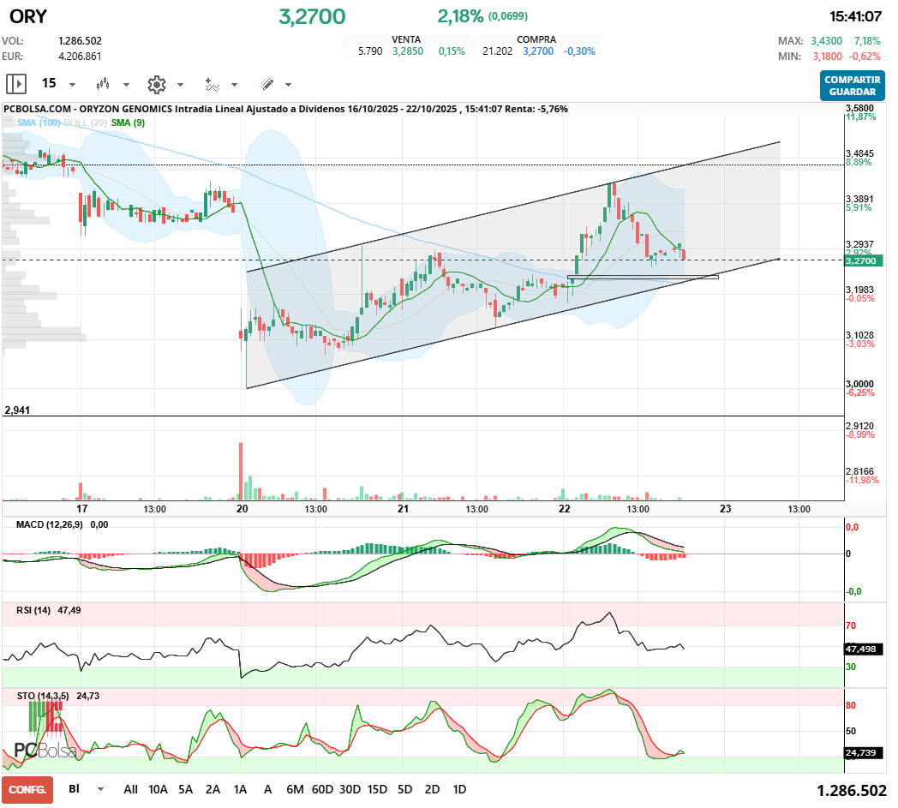Click the VENTA price 3,2850
The width and height of the screenshot is (898, 808).
point(408,51)
